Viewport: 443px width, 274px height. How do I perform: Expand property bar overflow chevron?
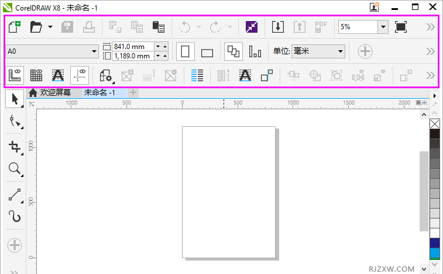431,51
